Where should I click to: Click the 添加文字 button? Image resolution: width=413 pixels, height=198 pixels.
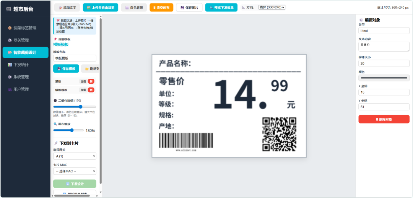point(67,8)
